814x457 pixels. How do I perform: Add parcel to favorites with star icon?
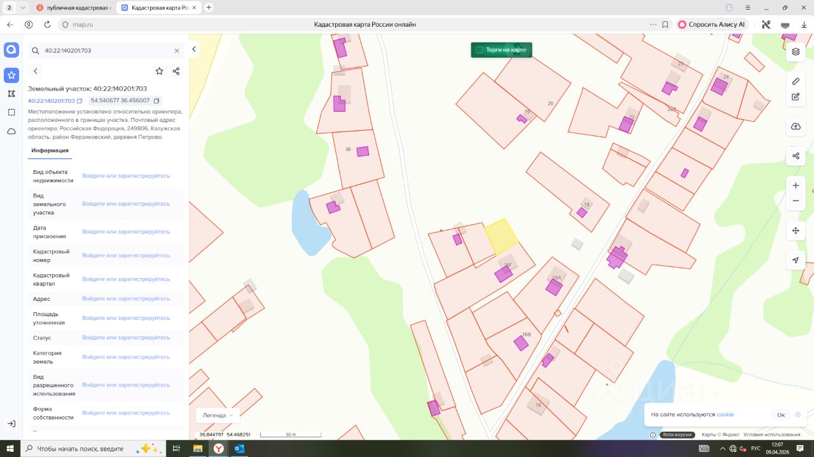click(159, 71)
